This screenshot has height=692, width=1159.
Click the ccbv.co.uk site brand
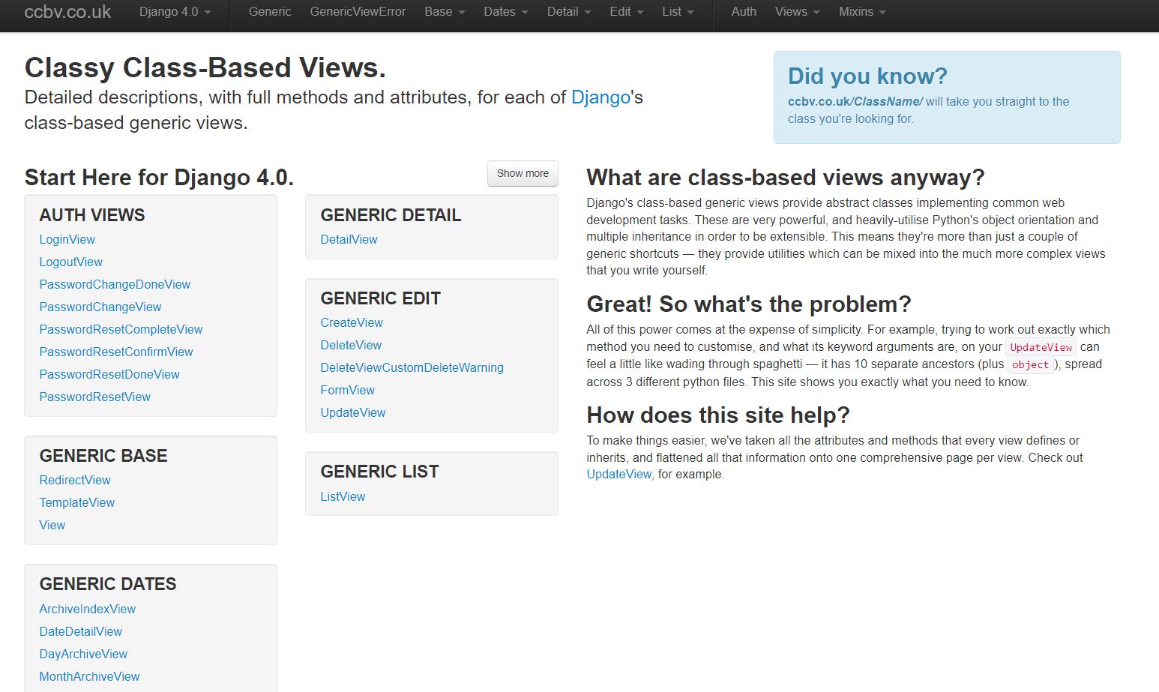[x=66, y=11]
